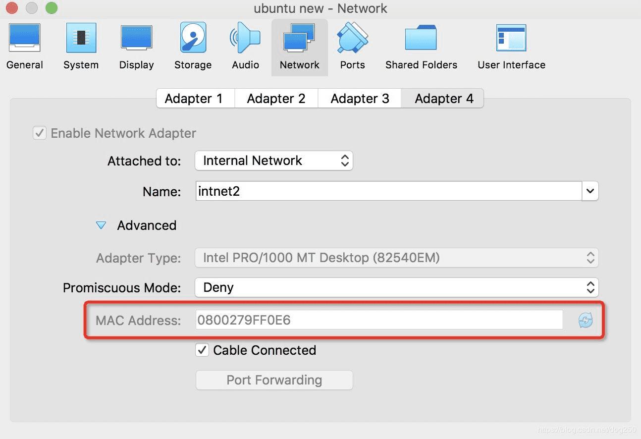
Task: Open the Adapter Type dropdown
Action: tap(396, 258)
